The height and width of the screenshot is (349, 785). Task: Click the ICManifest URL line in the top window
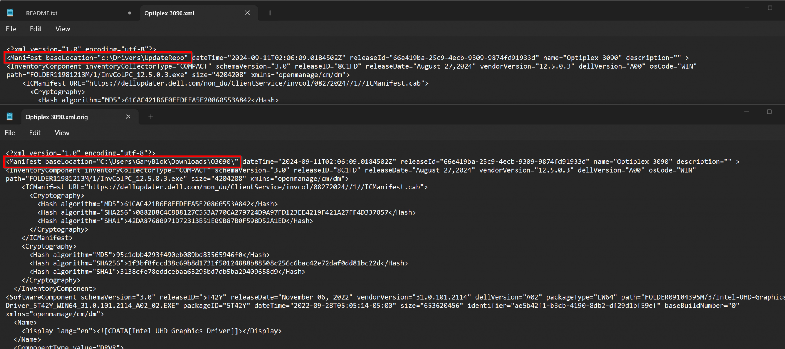[226, 83]
